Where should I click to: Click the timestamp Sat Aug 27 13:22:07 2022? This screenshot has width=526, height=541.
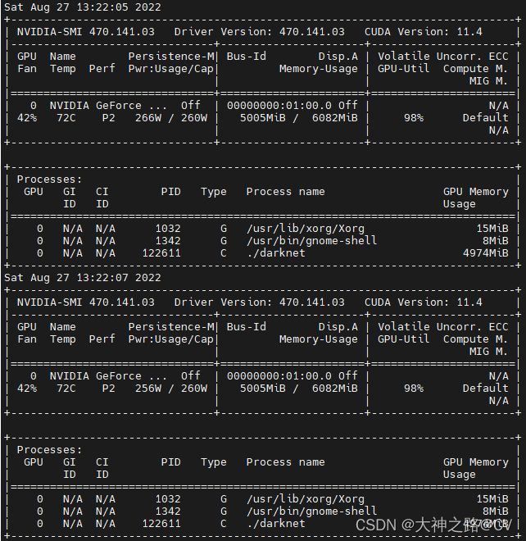pyautogui.click(x=83, y=278)
